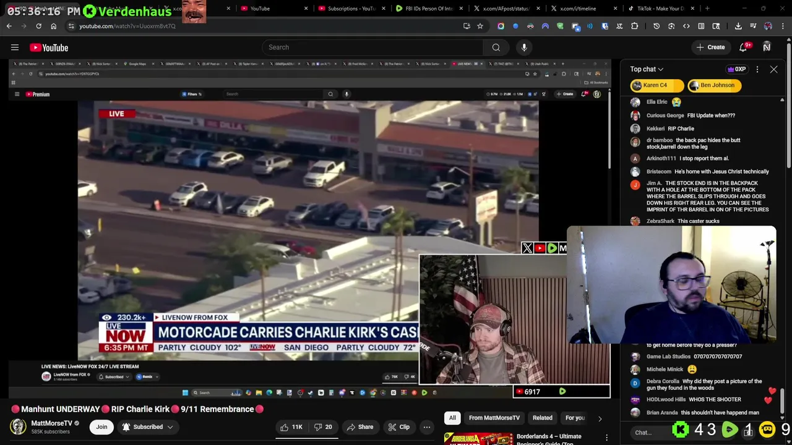Screen dimensions: 792x445
Task: Close the live chat panel
Action: click(773, 69)
